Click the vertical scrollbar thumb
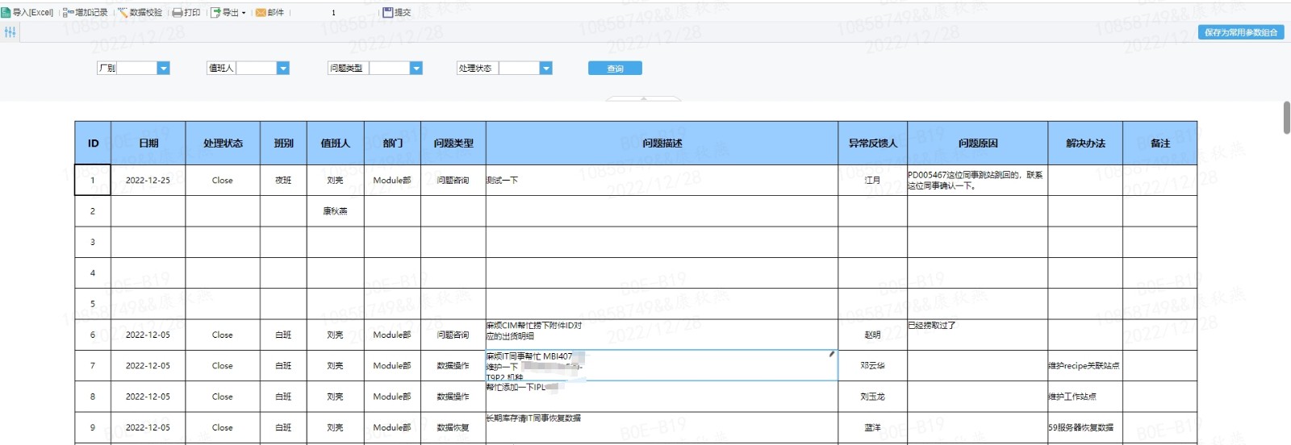The width and height of the screenshot is (1291, 445). pos(1286,118)
